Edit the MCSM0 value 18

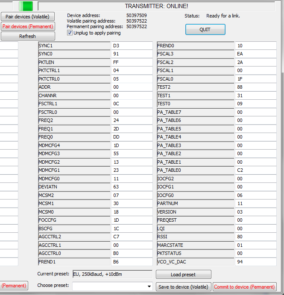132,212
